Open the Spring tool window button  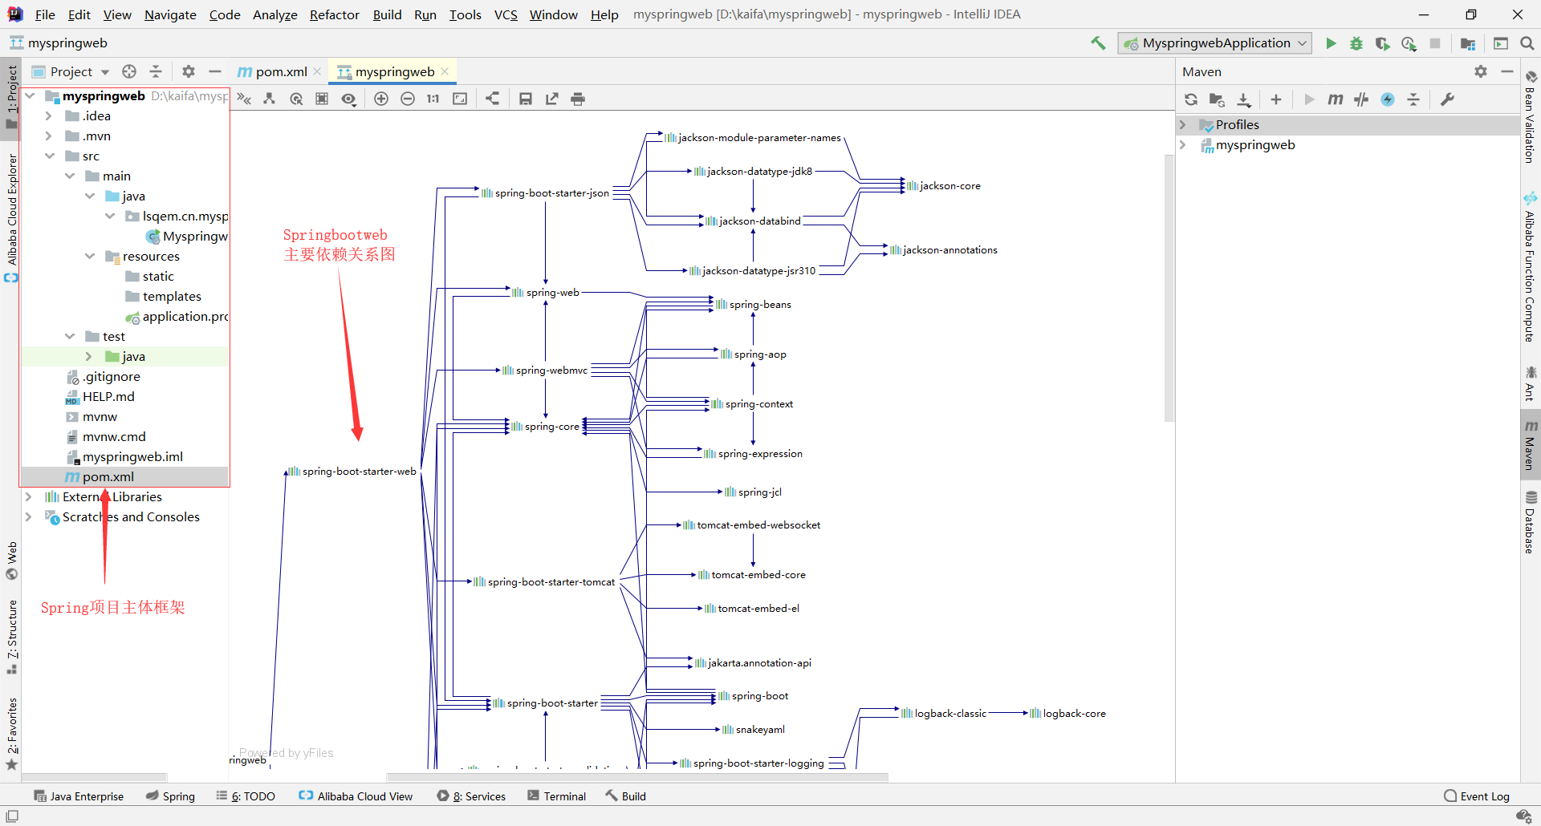coord(170,796)
